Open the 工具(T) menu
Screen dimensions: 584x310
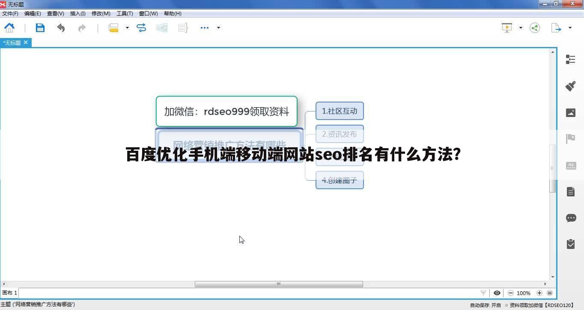coord(125,14)
